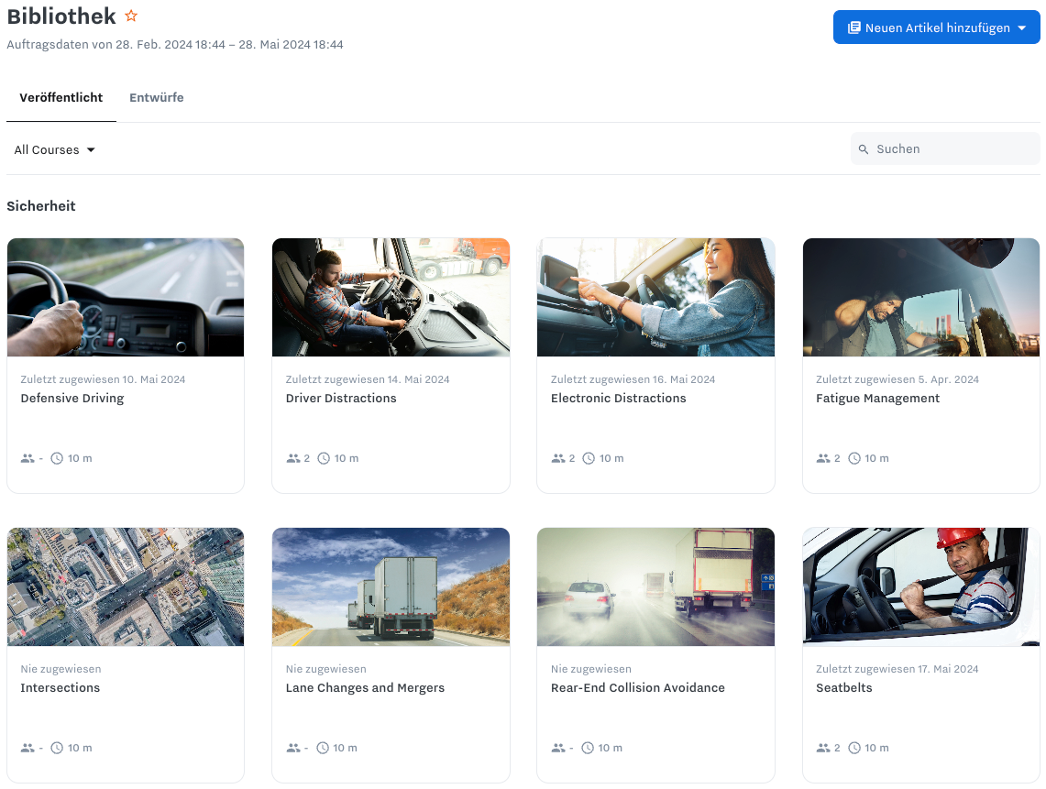The width and height of the screenshot is (1046, 789).
Task: Click the document icon in Neuen Artikel hinzufügen
Action: coord(853,27)
